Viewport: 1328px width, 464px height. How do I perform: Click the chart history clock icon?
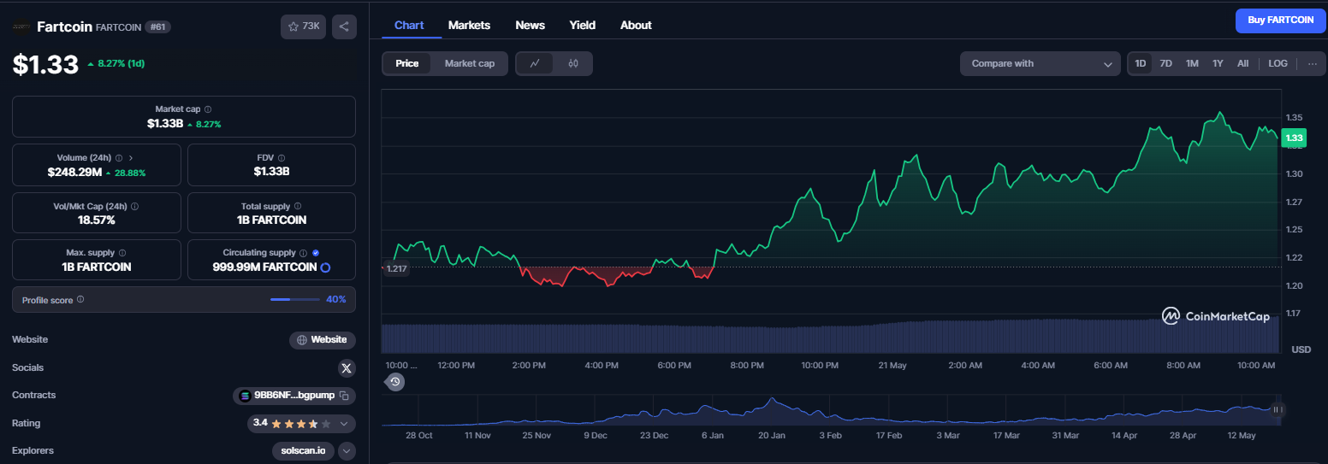pyautogui.click(x=394, y=382)
